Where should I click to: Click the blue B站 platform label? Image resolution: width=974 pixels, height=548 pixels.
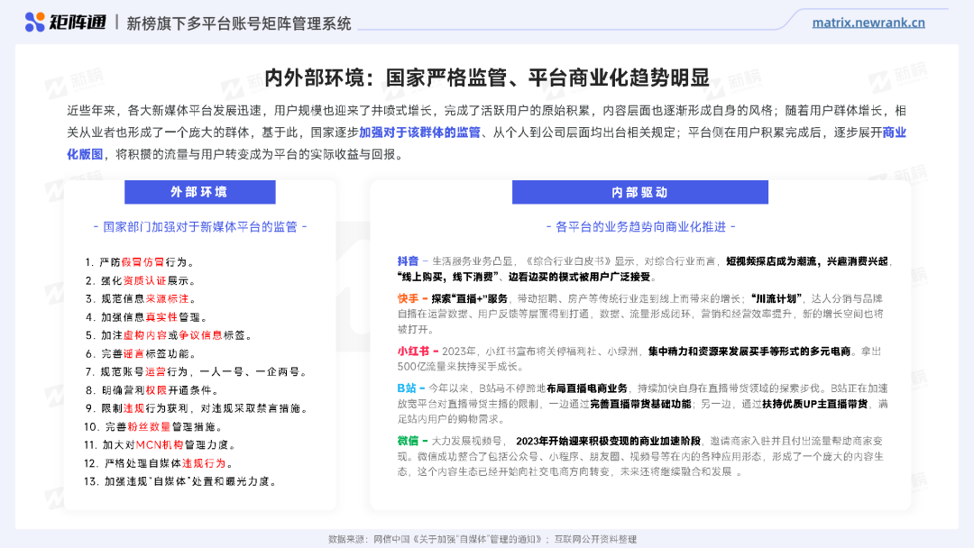[x=407, y=388]
